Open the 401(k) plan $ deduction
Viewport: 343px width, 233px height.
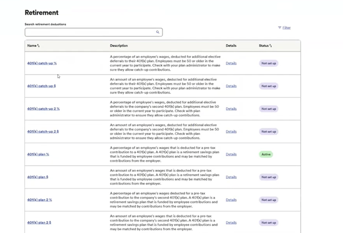(38, 177)
